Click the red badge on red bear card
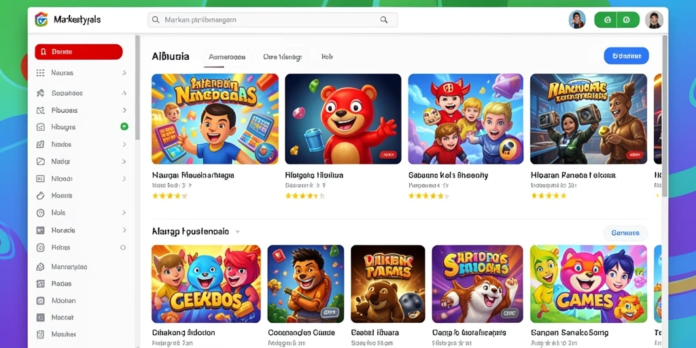Viewport: 696px width, 348px height. coord(387,155)
